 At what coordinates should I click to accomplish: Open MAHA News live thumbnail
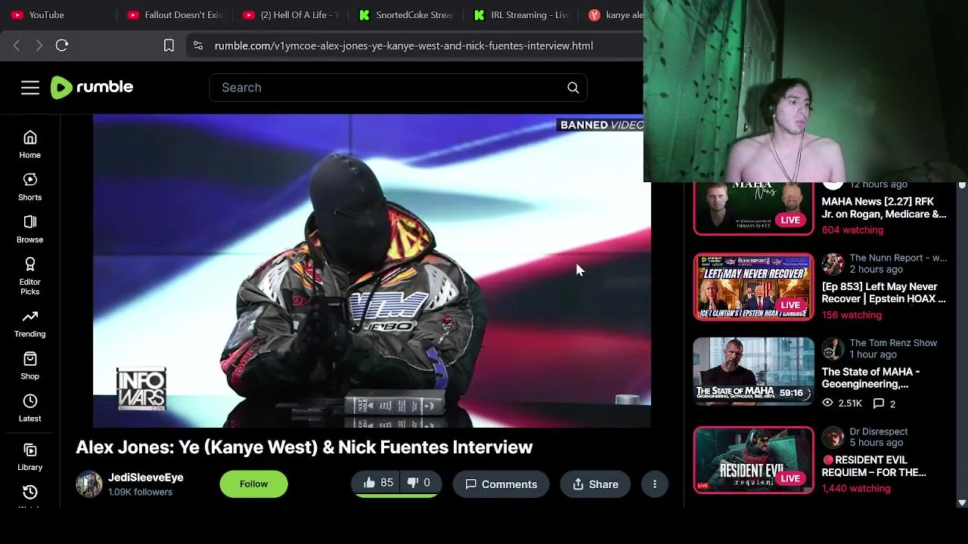(x=754, y=208)
